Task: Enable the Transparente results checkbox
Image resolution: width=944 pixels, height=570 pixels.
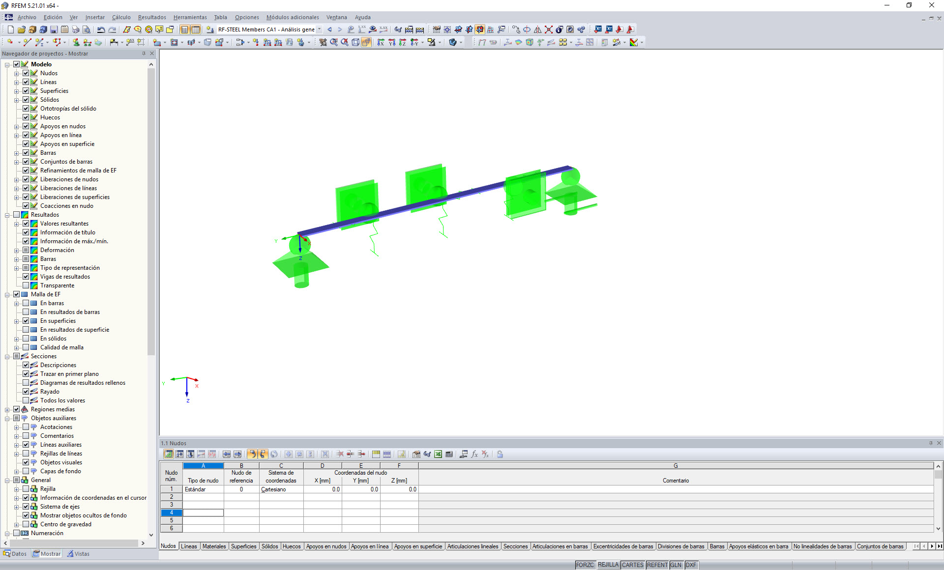Action: (26, 285)
